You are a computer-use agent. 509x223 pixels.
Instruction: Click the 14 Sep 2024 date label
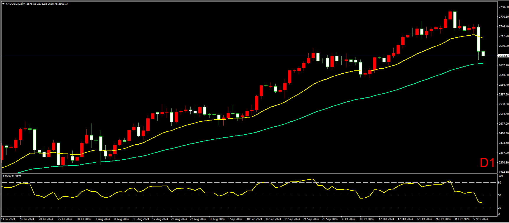(274, 219)
